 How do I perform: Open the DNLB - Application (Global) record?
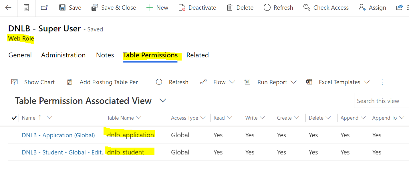pyautogui.click(x=58, y=135)
